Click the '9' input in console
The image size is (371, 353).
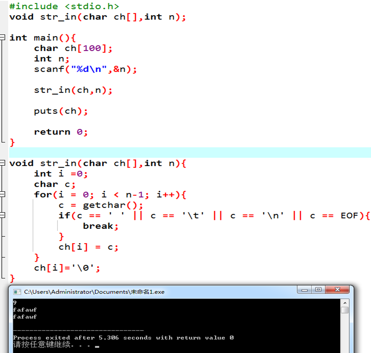click(x=15, y=303)
